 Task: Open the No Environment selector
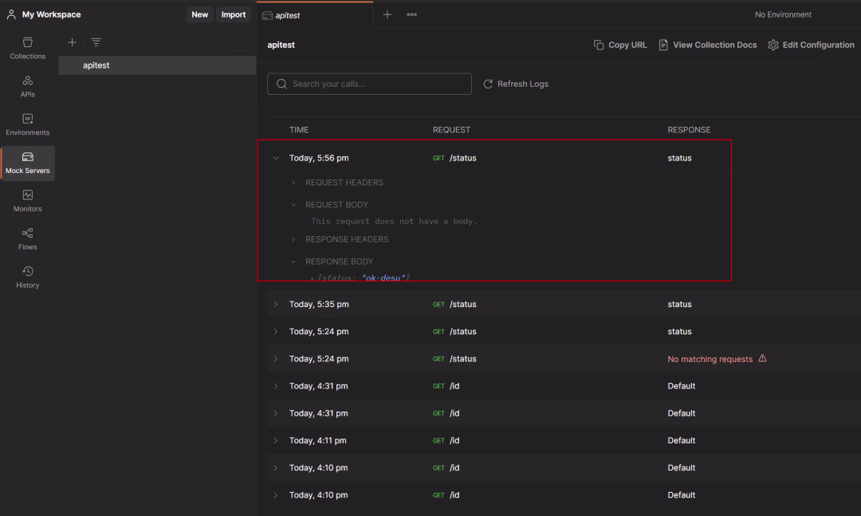(783, 15)
